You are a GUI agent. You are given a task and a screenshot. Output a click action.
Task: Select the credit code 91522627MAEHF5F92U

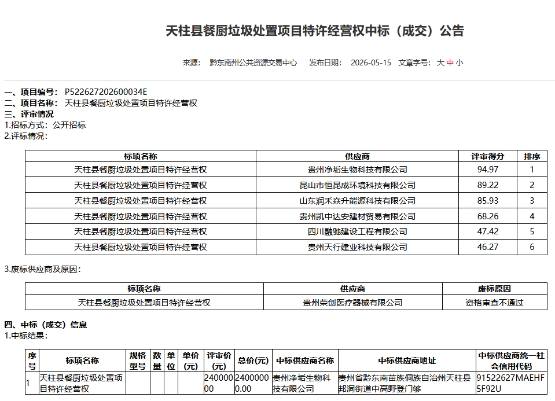click(512, 383)
